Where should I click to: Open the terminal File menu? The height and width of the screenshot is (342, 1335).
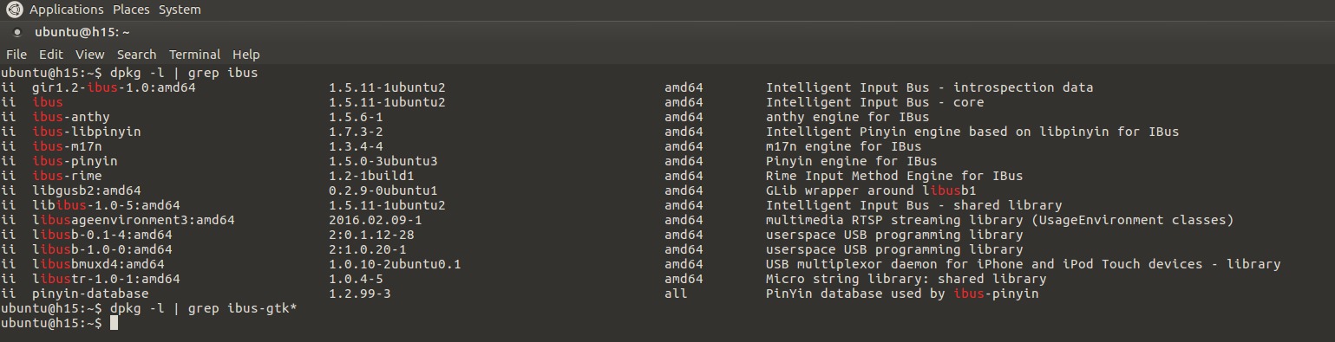point(16,54)
